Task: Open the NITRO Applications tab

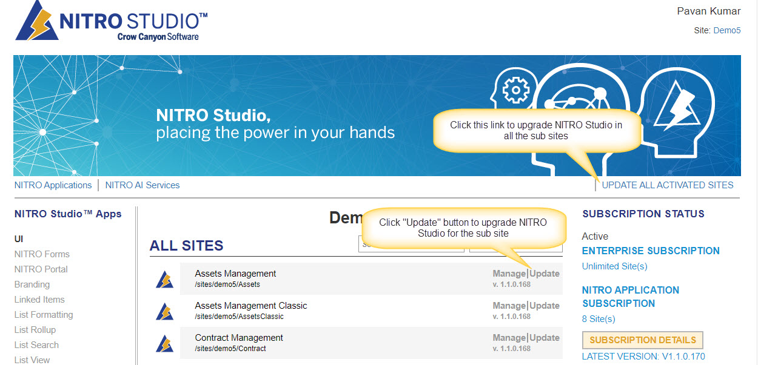Action: point(53,185)
